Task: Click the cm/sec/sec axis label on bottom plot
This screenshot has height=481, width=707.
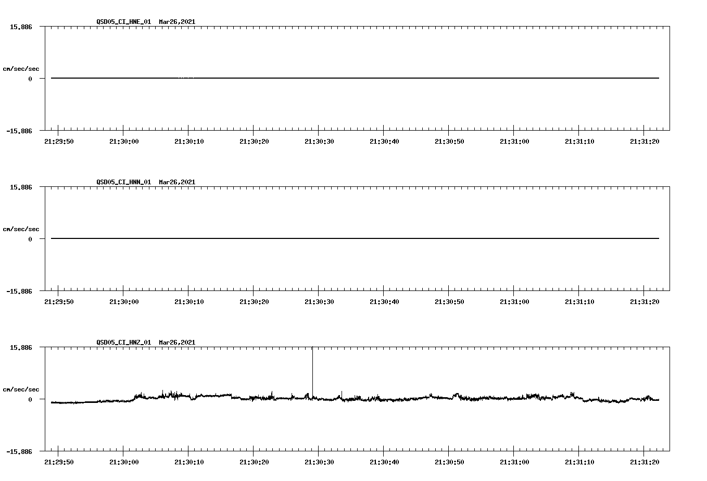Action: [21, 389]
